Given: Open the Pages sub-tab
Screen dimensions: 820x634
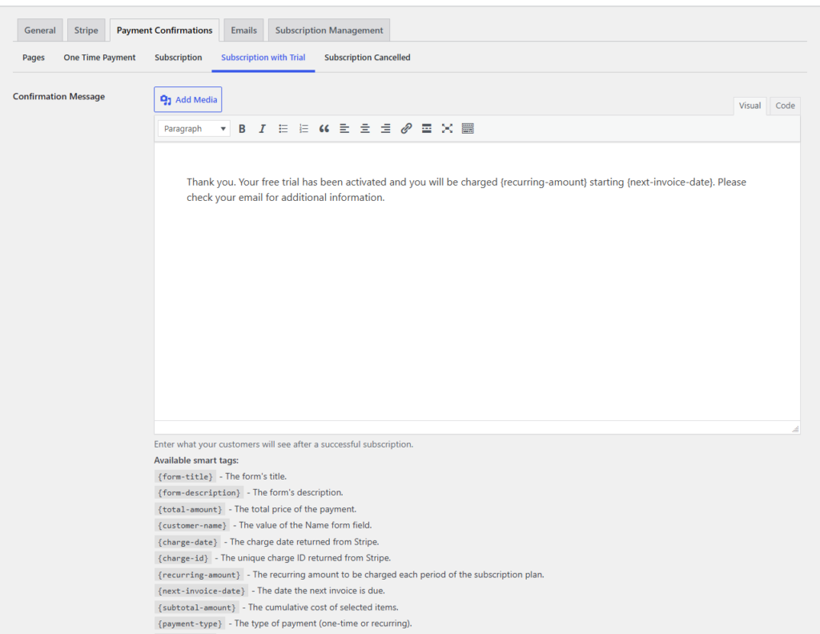Looking at the screenshot, I should pyautogui.click(x=34, y=58).
